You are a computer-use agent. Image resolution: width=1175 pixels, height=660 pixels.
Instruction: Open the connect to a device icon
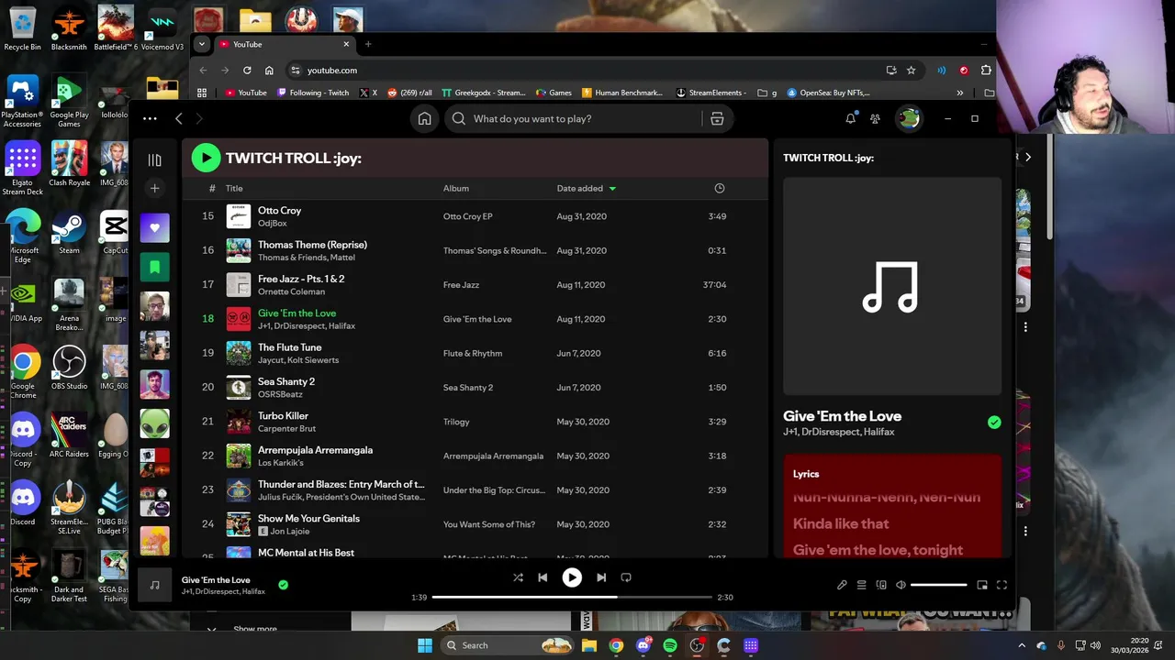[881, 585]
